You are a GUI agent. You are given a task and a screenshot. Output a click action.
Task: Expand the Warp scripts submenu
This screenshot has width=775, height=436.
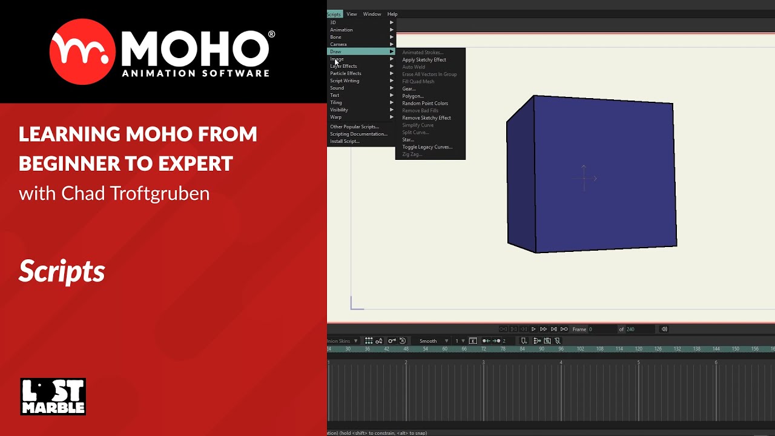click(361, 117)
